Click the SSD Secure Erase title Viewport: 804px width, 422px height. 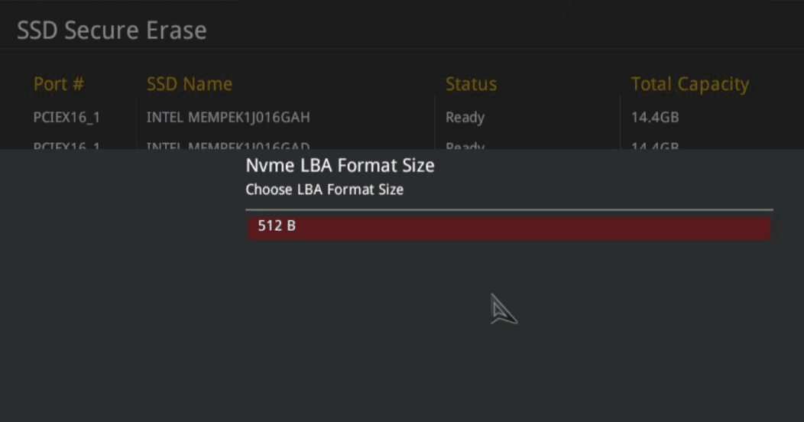112,31
